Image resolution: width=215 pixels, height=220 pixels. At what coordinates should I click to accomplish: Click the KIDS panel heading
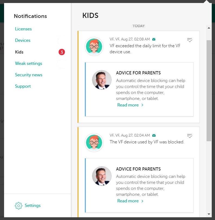[90, 15]
